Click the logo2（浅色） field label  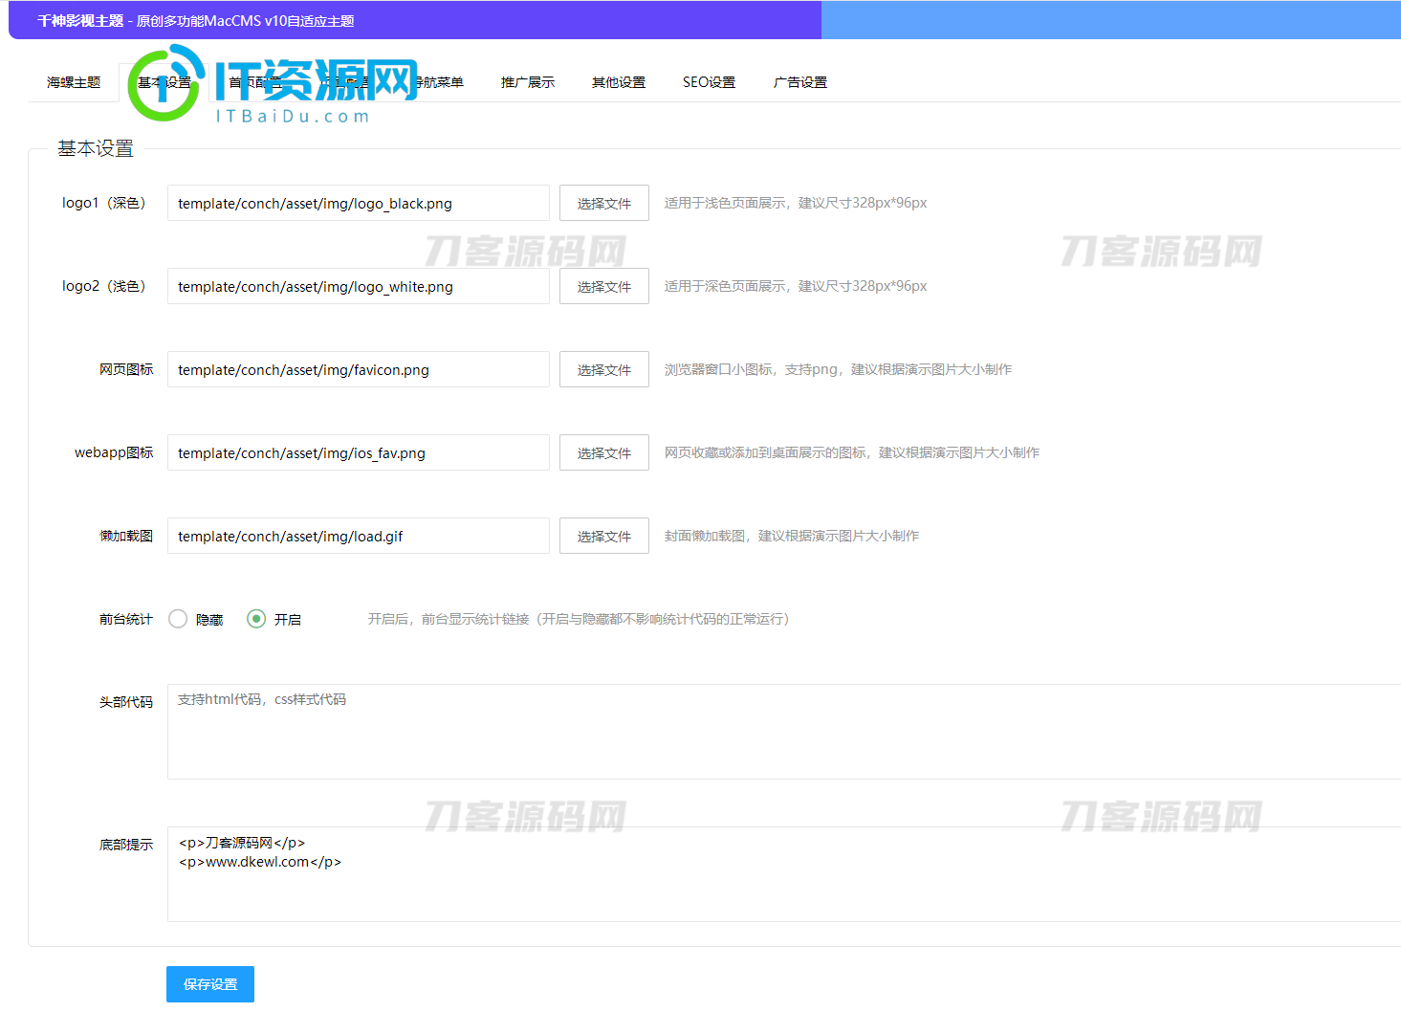point(104,286)
